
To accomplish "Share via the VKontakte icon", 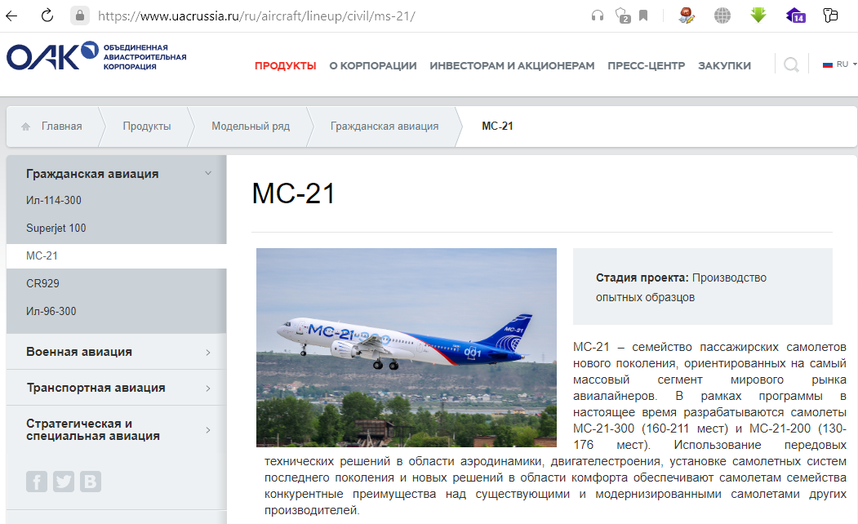I will tap(91, 482).
